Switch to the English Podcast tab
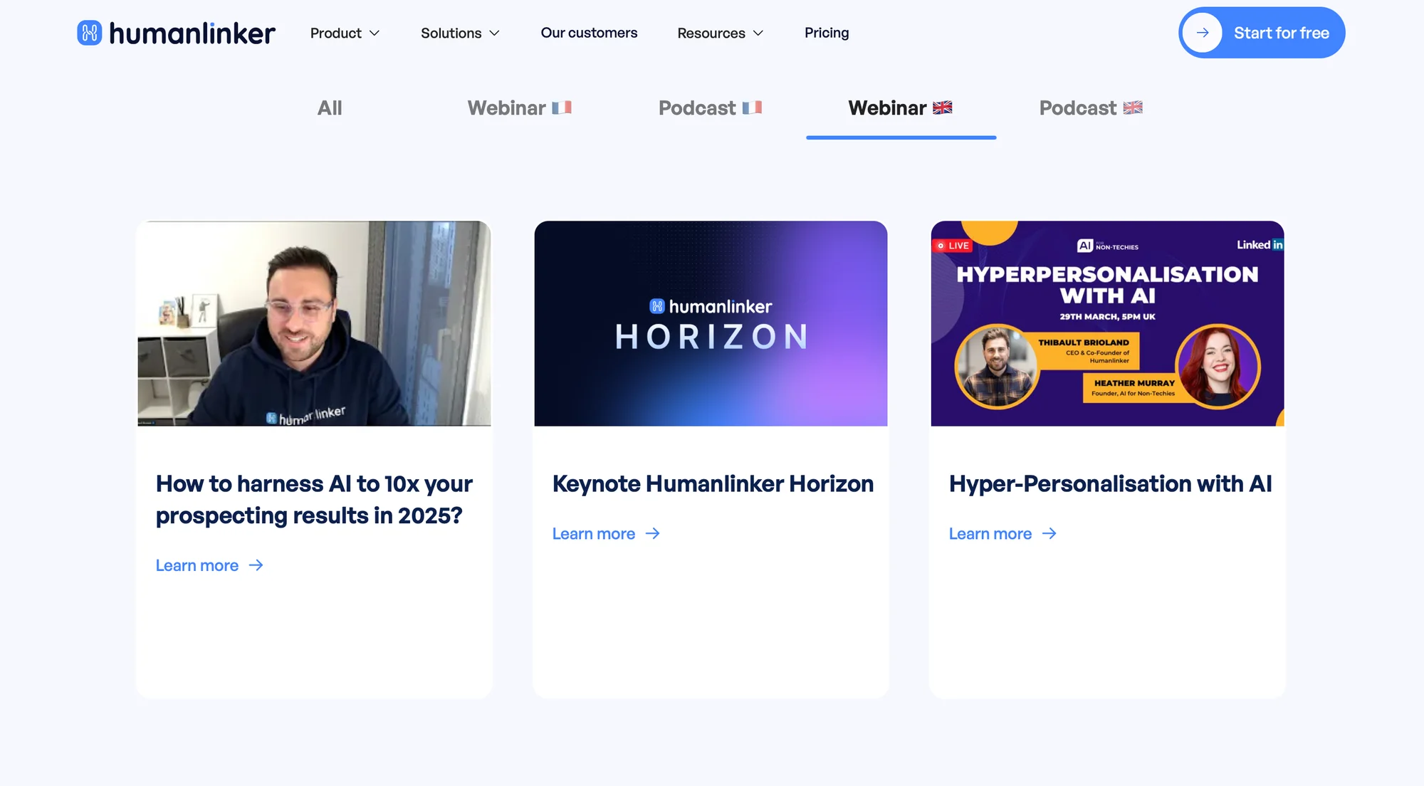 click(1091, 108)
